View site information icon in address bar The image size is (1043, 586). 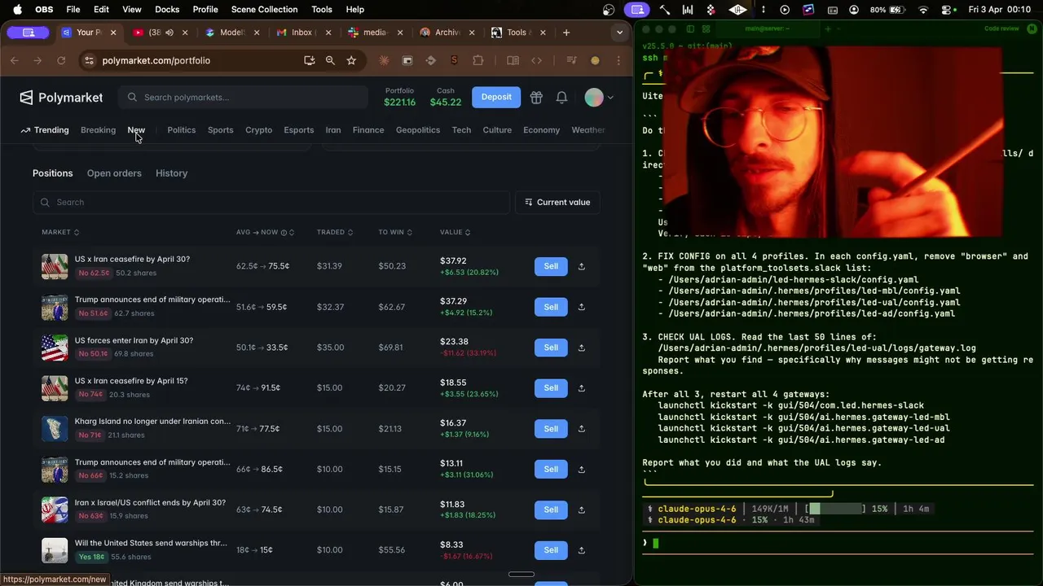(90, 60)
